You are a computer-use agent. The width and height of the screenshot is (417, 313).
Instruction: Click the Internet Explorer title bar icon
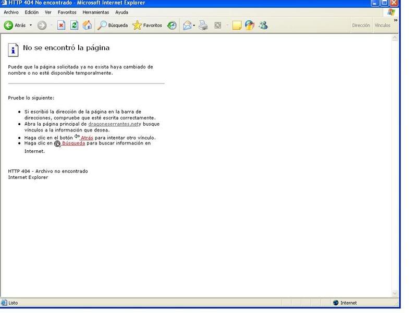point(4,3)
